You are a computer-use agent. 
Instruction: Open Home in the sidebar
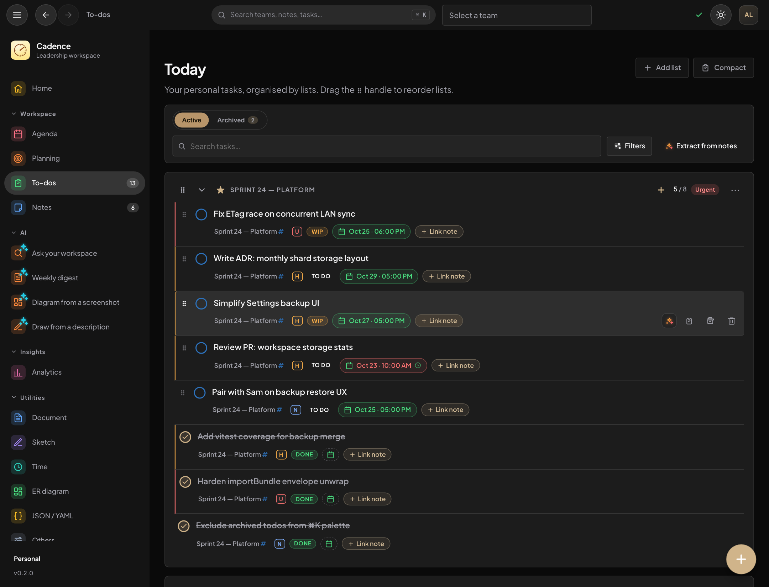click(x=75, y=88)
